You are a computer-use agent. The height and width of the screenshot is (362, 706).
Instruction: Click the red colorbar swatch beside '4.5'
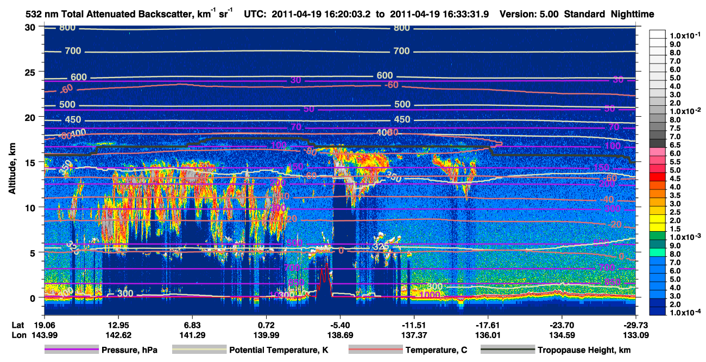point(658,176)
